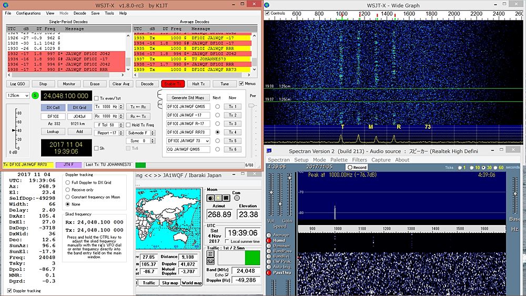Switch to the Traffic tab
This screenshot has height=296, width=526.
[149, 283]
